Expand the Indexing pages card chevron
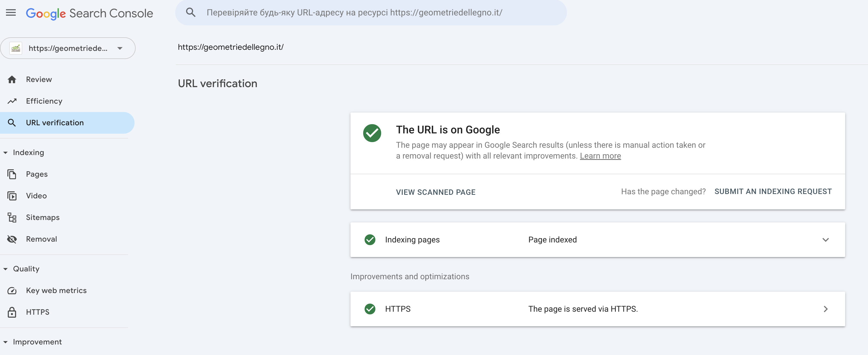This screenshot has height=355, width=868. point(825,240)
